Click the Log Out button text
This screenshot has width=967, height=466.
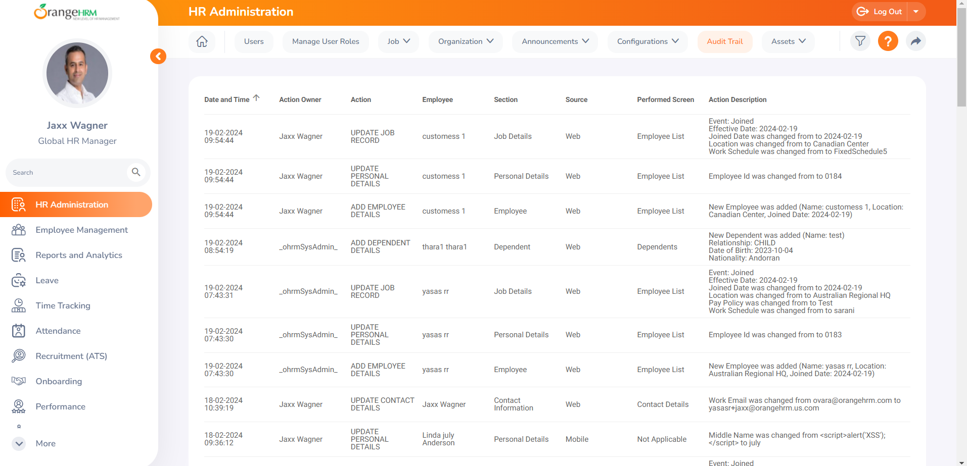tap(888, 12)
